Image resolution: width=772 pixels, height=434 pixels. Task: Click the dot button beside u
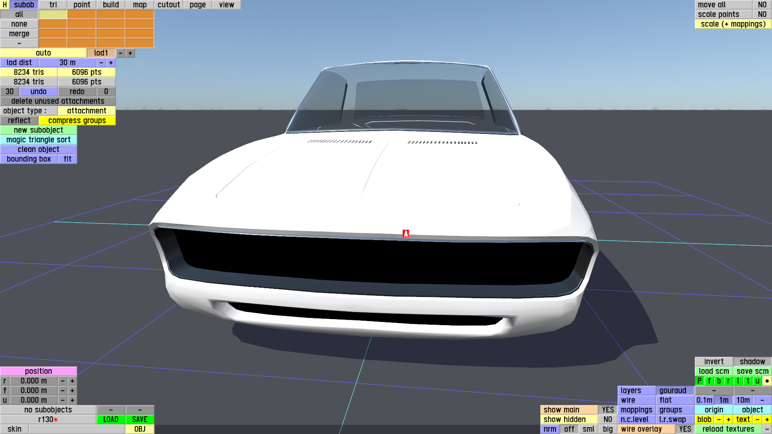(x=767, y=381)
